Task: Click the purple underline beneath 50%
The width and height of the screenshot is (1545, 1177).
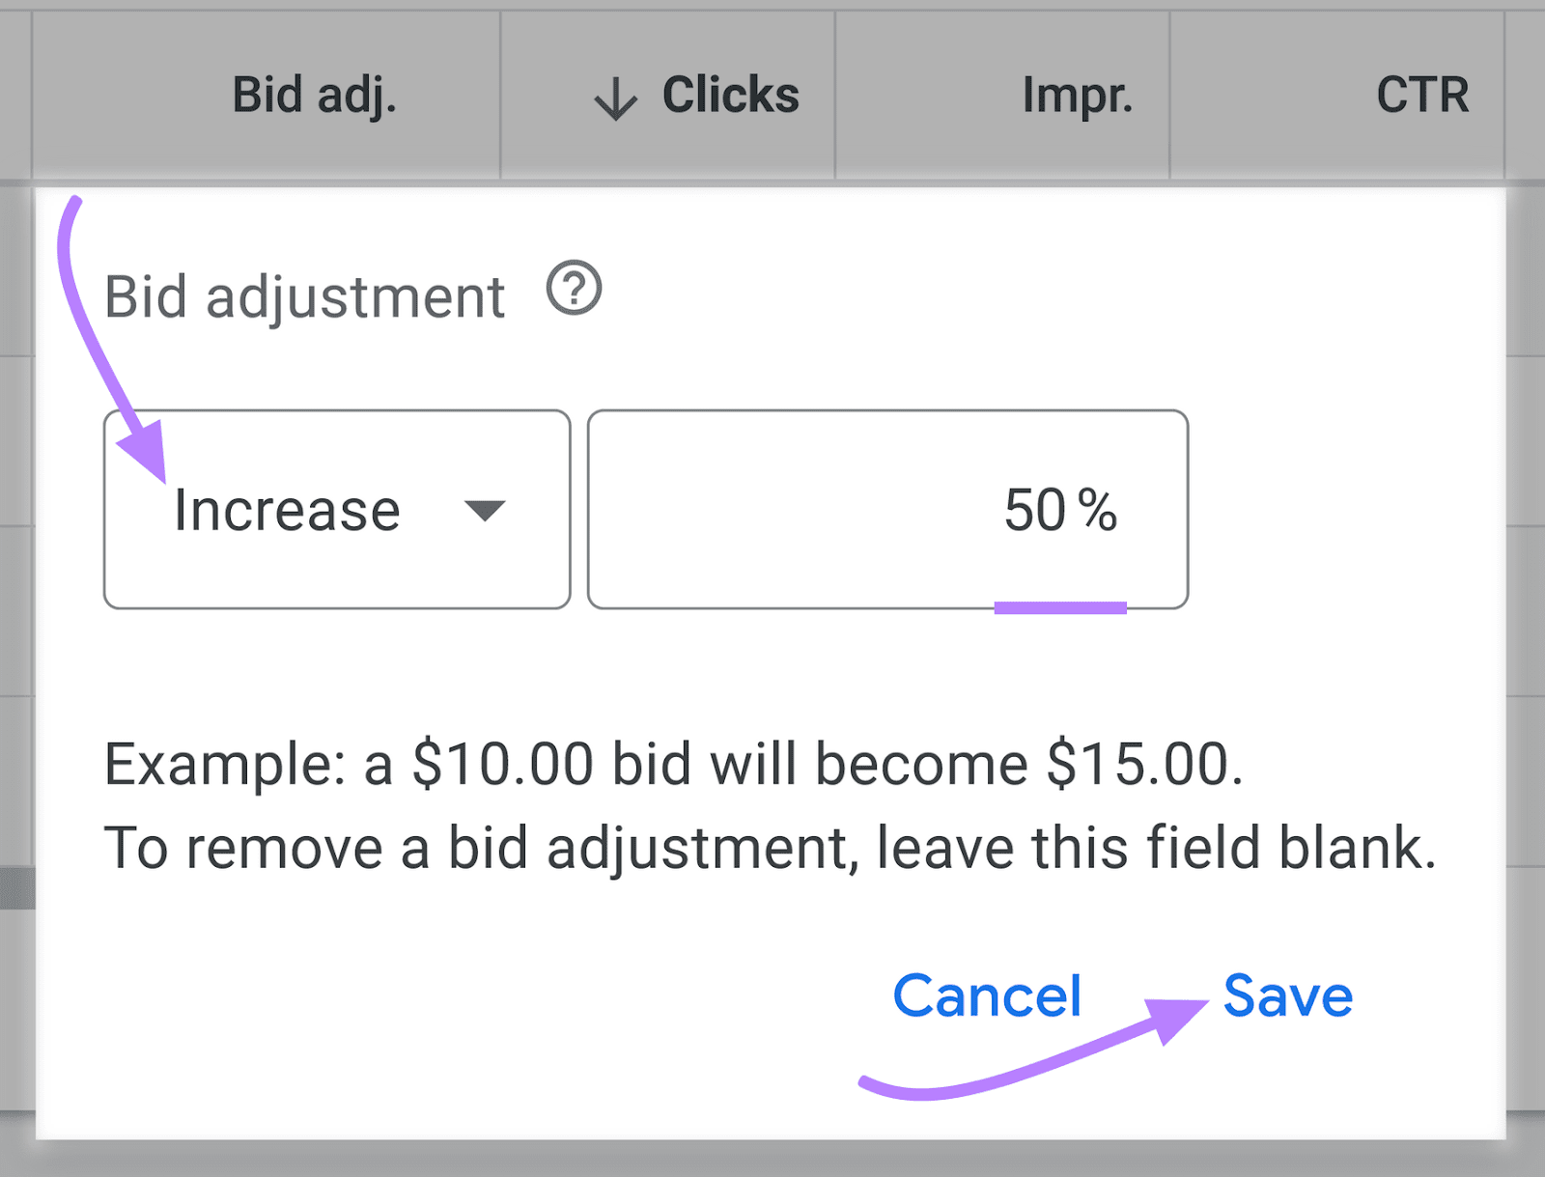Action: point(1060,605)
